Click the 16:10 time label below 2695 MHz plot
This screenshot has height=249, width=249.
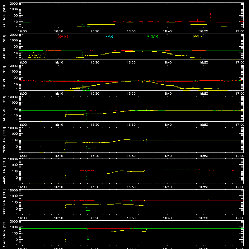tap(59, 156)
